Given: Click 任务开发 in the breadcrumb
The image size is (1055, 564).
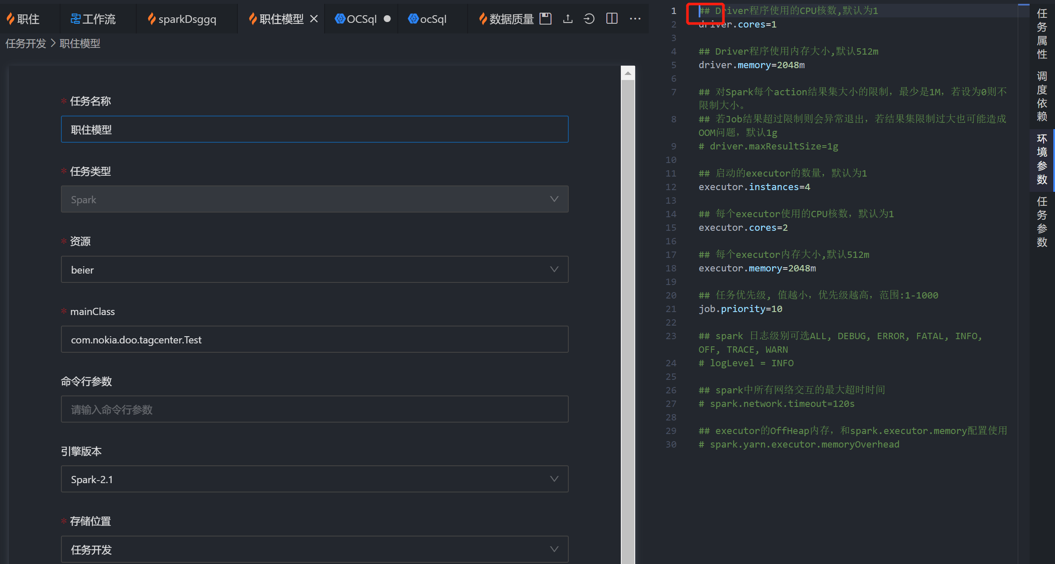Looking at the screenshot, I should pos(25,44).
